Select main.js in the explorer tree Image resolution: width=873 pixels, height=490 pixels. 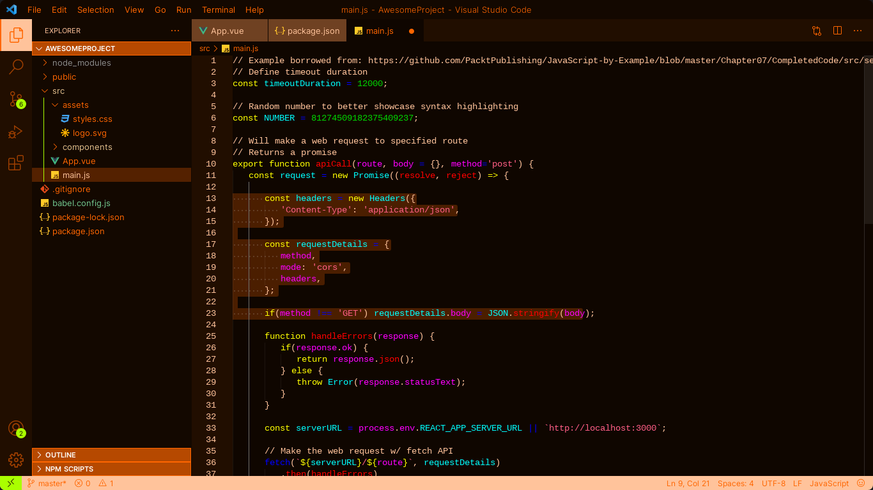(111, 175)
